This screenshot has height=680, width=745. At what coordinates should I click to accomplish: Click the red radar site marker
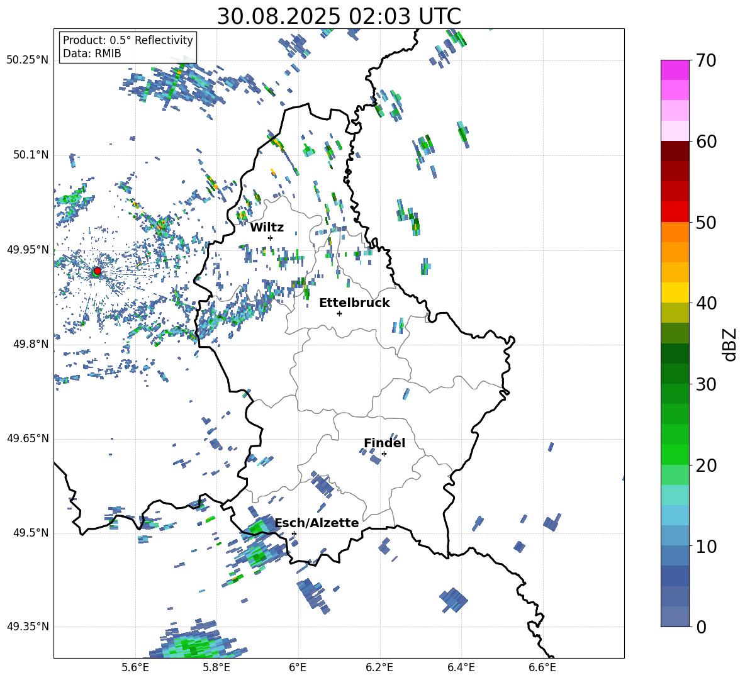98,271
